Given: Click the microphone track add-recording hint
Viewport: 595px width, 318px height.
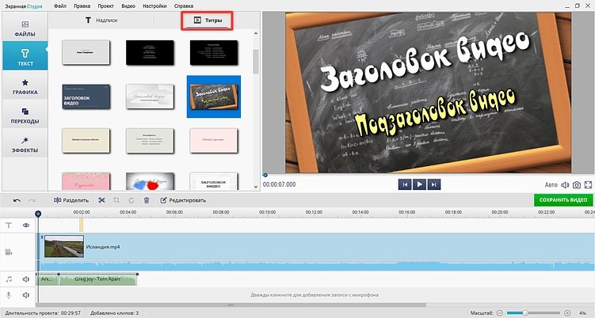Looking at the screenshot, I should [x=315, y=294].
